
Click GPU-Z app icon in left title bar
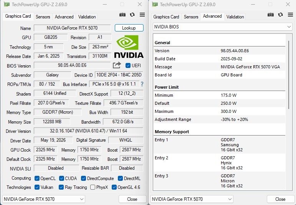tap(7, 4)
